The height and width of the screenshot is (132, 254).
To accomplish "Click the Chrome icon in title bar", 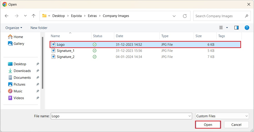I will (x=5, y=4).
